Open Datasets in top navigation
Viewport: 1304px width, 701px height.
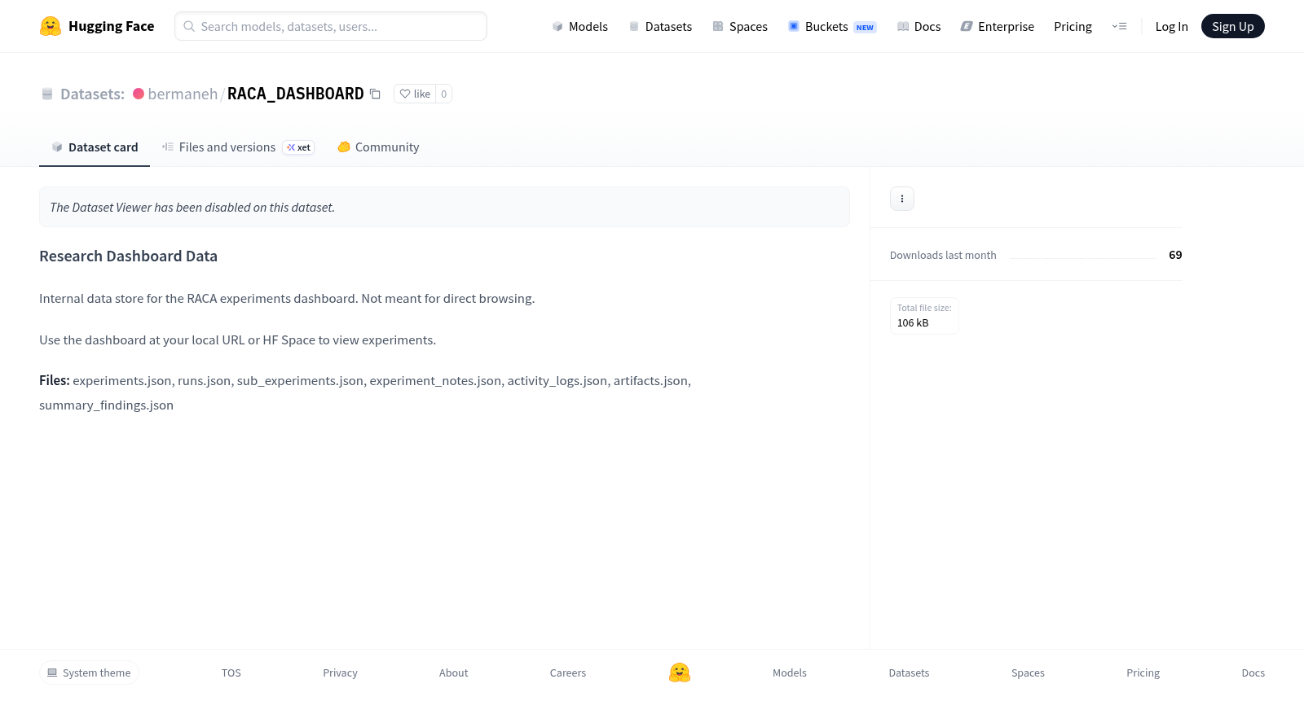[660, 26]
